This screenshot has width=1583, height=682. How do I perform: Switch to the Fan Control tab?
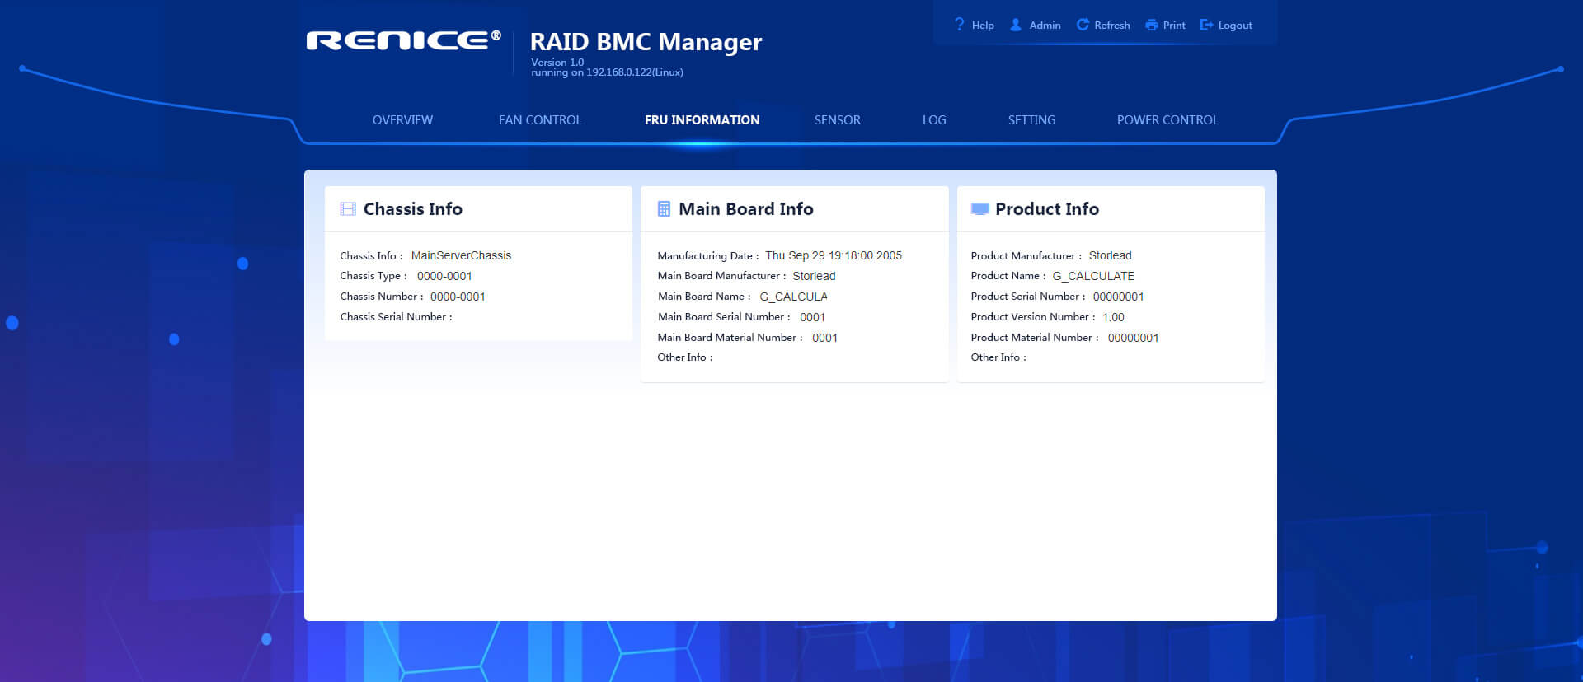[x=540, y=120]
